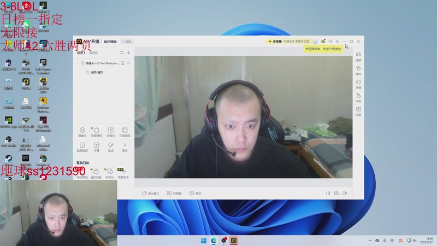Viewport: 437px width, 246px height.
Task: Open the makeup (美妆) panel in right sidebar
Action: [358, 71]
